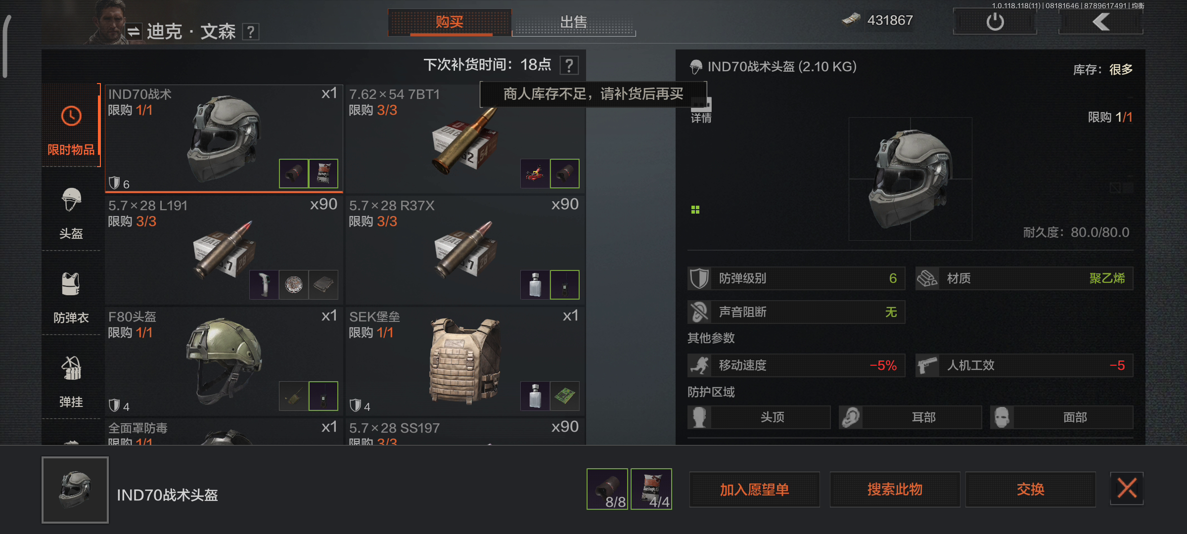Open restock time help question mark
The image size is (1187, 534).
click(569, 65)
